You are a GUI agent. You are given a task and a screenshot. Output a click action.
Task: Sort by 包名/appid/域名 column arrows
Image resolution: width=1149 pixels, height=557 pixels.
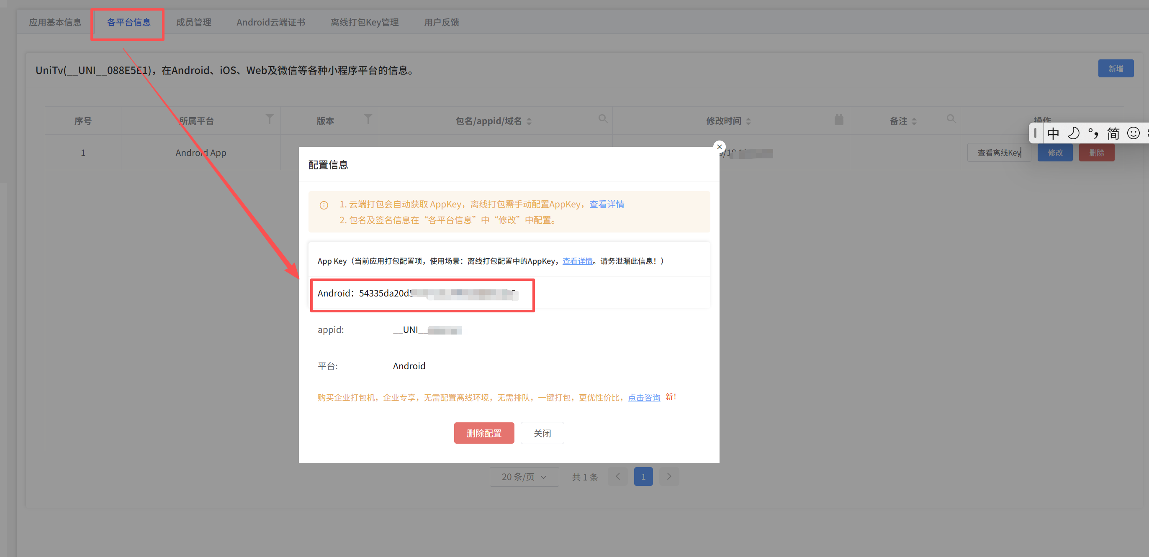click(x=529, y=121)
